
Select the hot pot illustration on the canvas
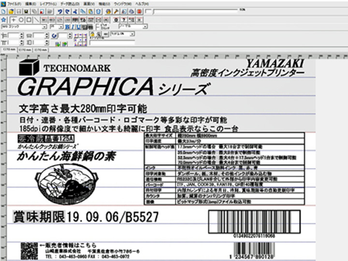(67, 184)
